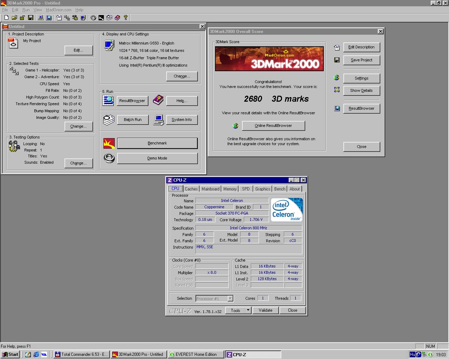449x359 pixels.
Task: Click the red Benchmark icon in the Run section
Action: [109, 143]
